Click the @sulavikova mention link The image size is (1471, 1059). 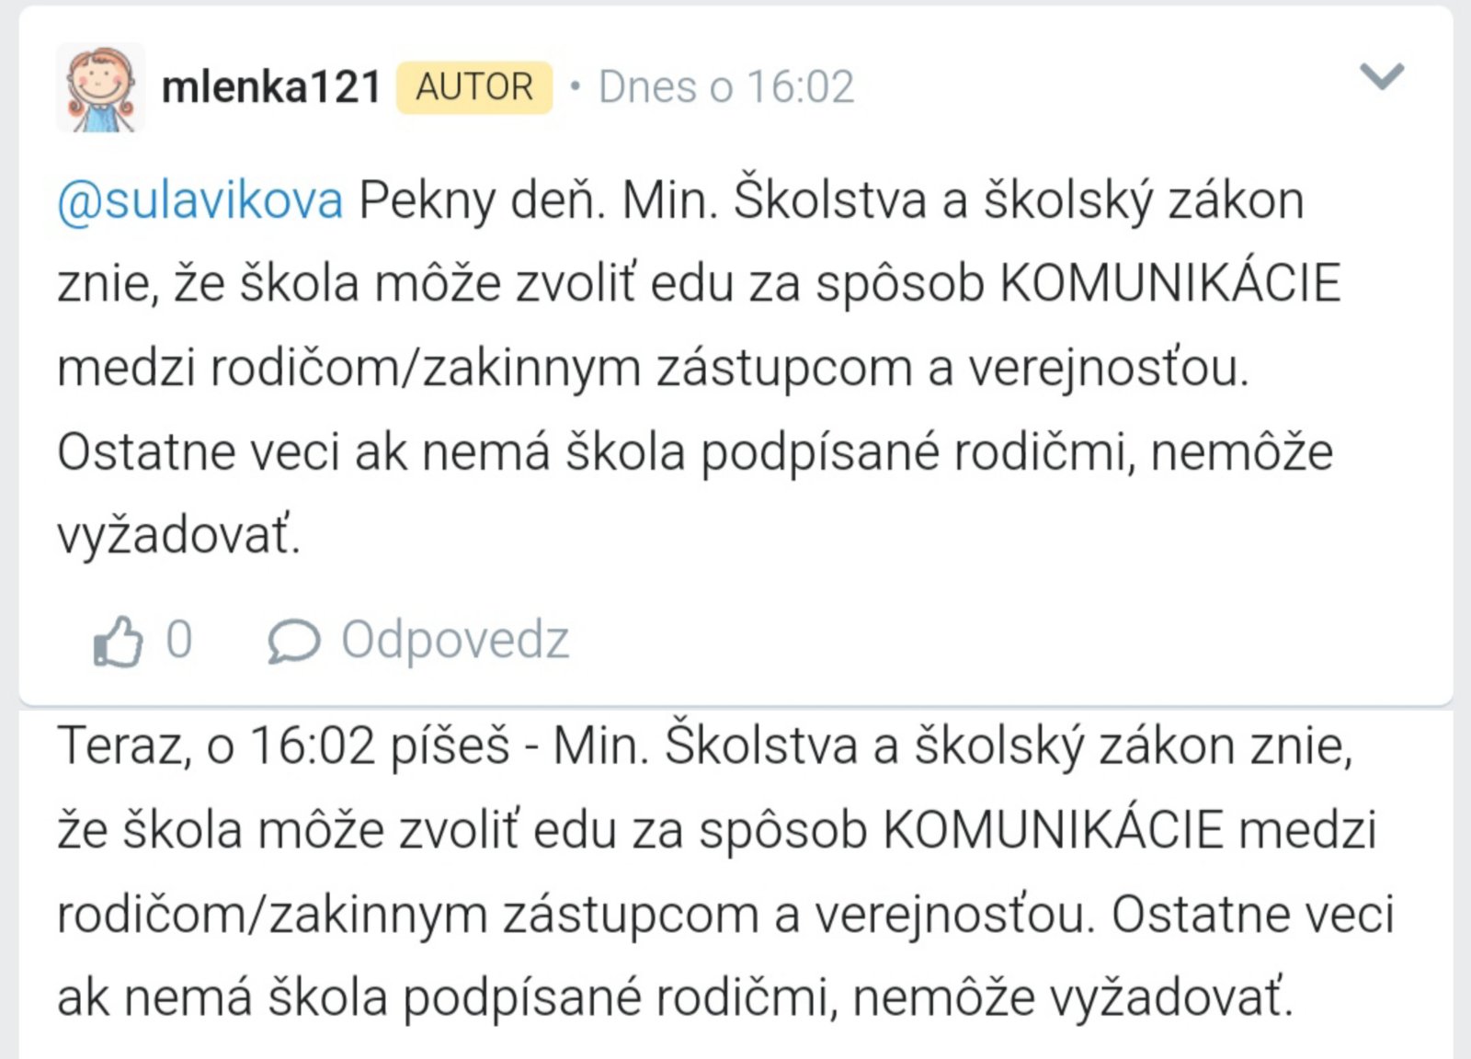(200, 199)
